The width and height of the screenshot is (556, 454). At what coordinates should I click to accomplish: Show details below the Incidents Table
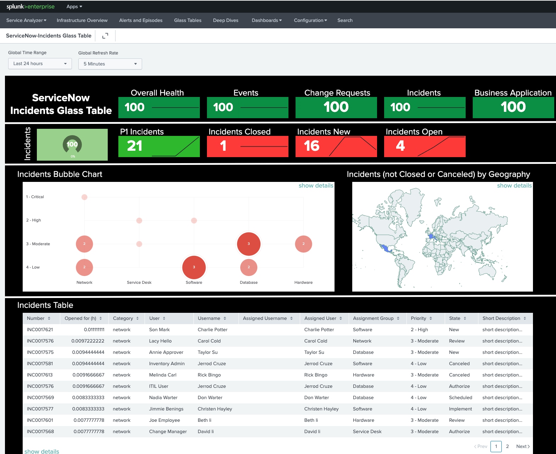pyautogui.click(x=42, y=451)
